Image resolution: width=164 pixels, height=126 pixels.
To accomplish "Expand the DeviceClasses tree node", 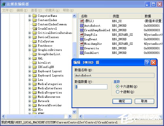I will (x=30, y=37).
